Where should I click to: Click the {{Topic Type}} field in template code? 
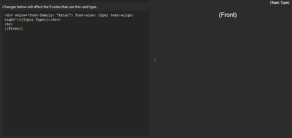(34, 20)
